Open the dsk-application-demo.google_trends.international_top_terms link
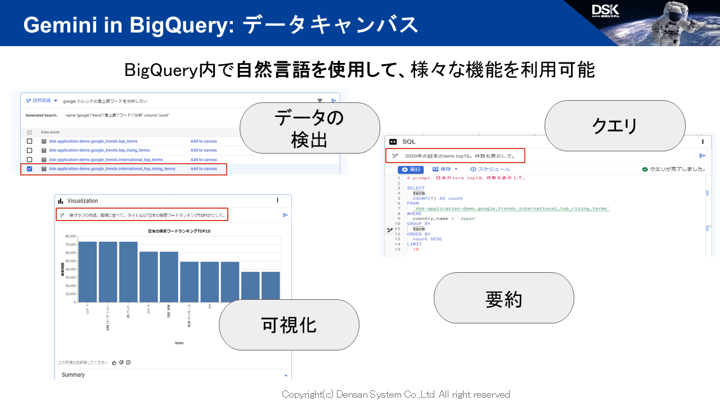 point(106,159)
